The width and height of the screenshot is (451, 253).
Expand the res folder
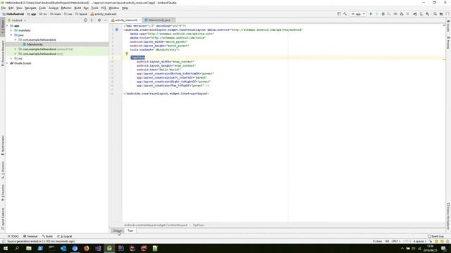pos(11,58)
